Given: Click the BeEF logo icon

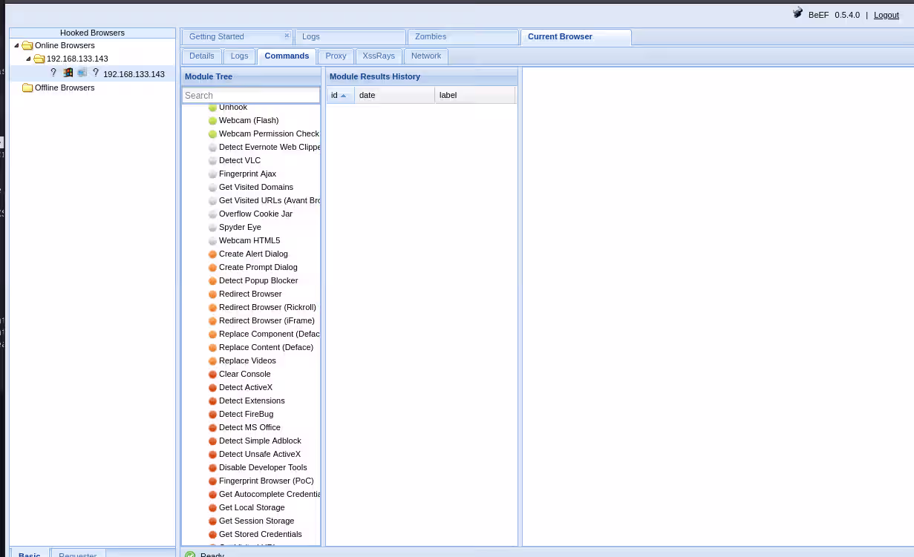Looking at the screenshot, I should pyautogui.click(x=798, y=13).
